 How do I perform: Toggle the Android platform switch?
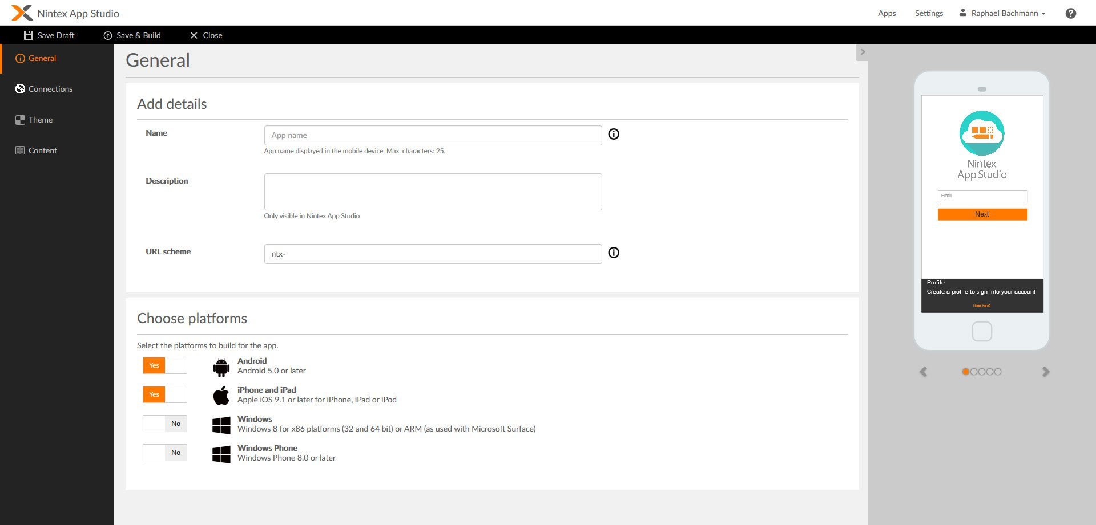click(x=165, y=365)
